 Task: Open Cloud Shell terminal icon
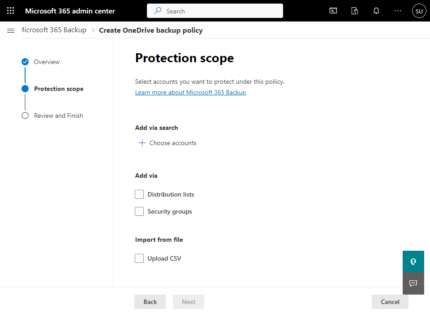click(333, 11)
